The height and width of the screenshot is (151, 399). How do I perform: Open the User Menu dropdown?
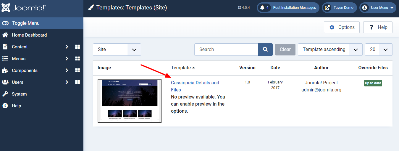pos(378,8)
